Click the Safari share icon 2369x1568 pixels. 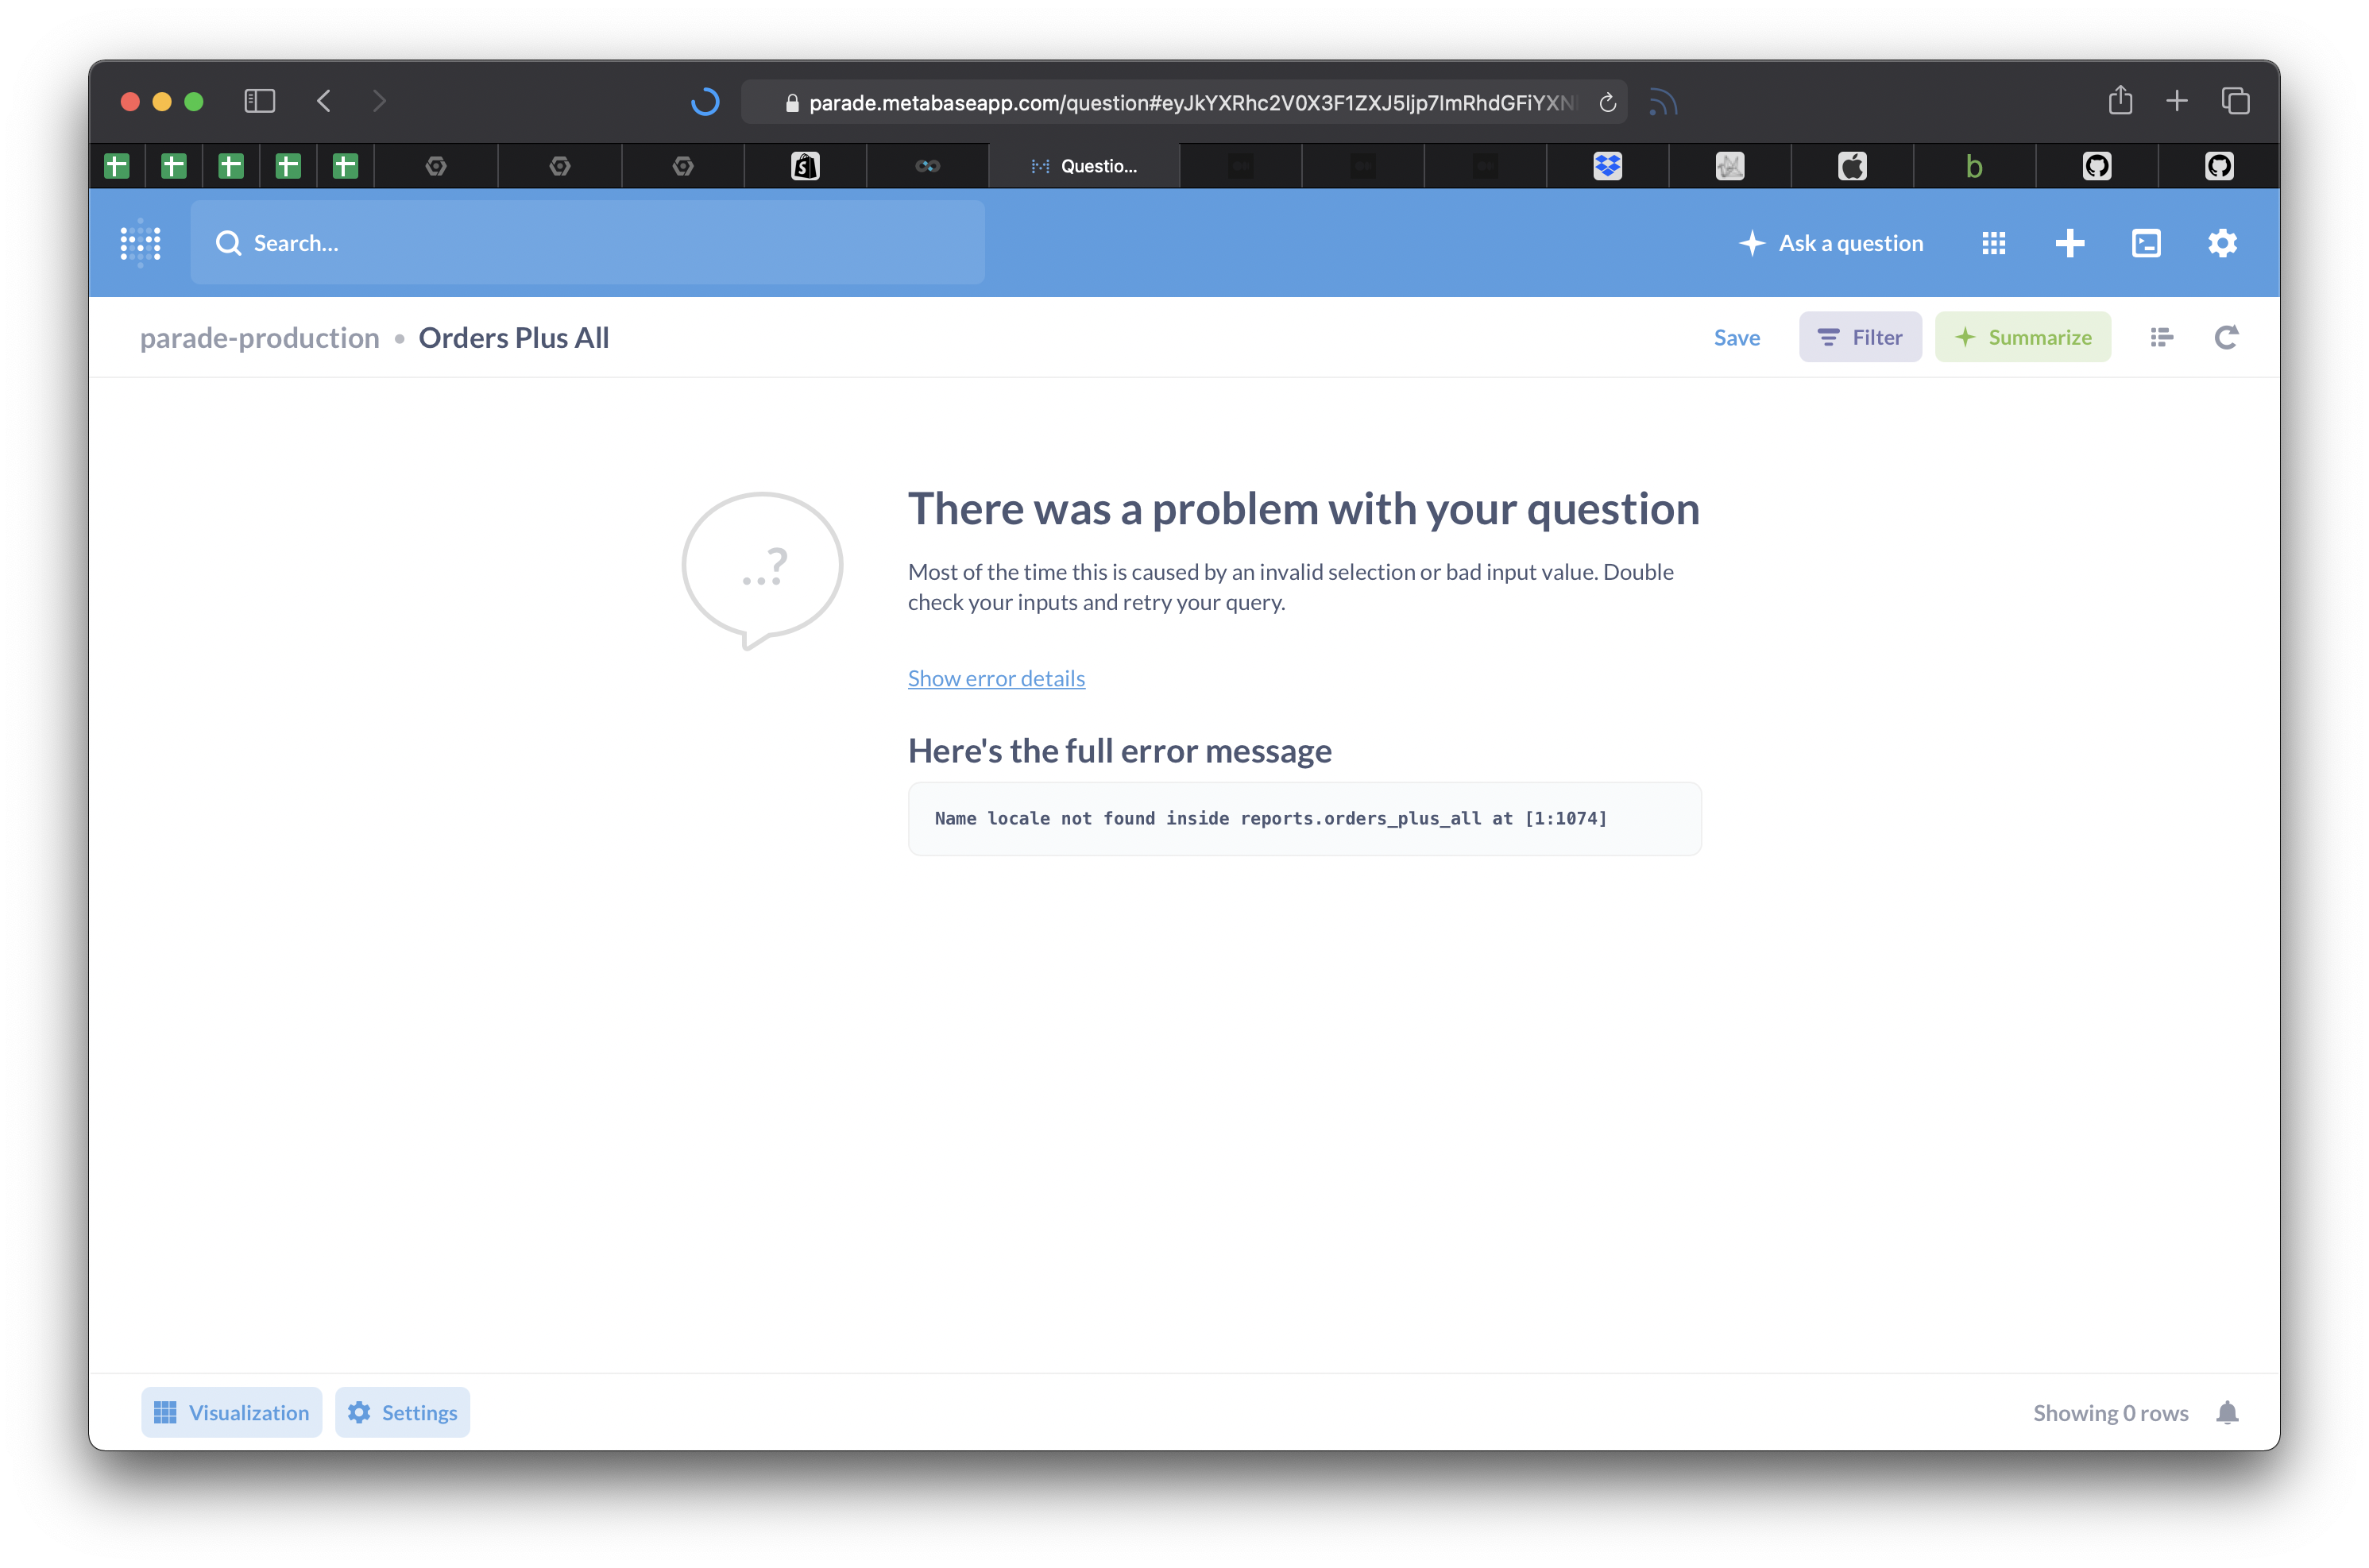2120,100
